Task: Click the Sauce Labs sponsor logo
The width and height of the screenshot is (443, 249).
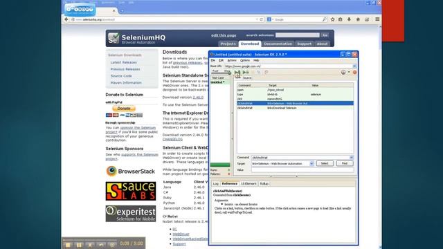Action: pyautogui.click(x=131, y=191)
